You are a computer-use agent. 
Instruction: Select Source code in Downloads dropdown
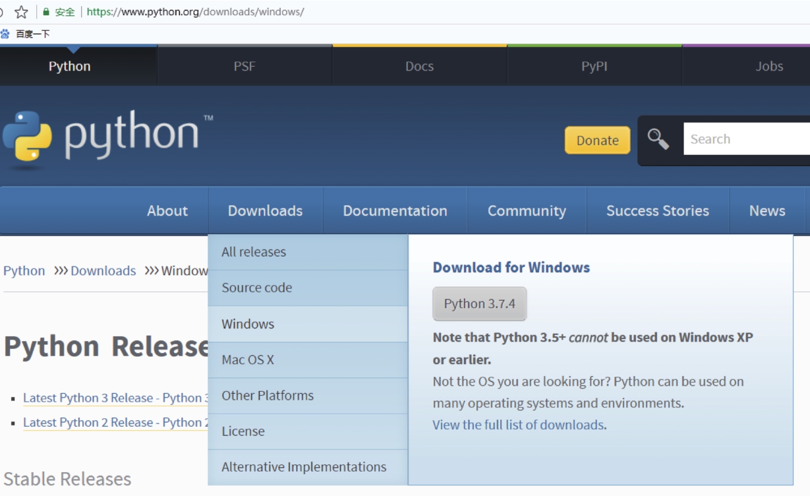point(308,288)
